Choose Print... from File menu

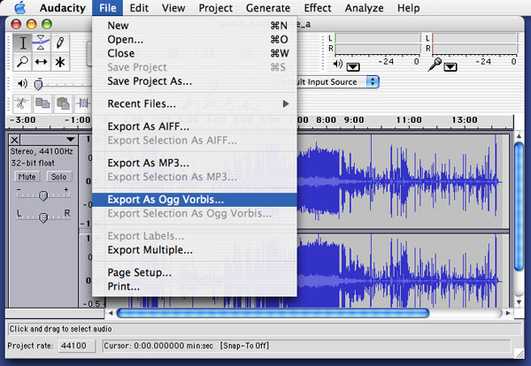tap(195, 286)
